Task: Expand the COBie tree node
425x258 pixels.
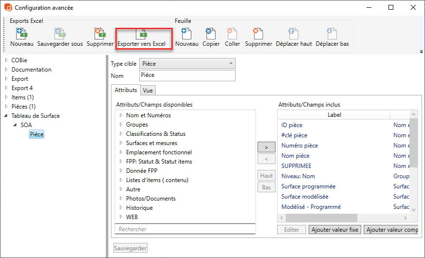Action: click(6, 60)
